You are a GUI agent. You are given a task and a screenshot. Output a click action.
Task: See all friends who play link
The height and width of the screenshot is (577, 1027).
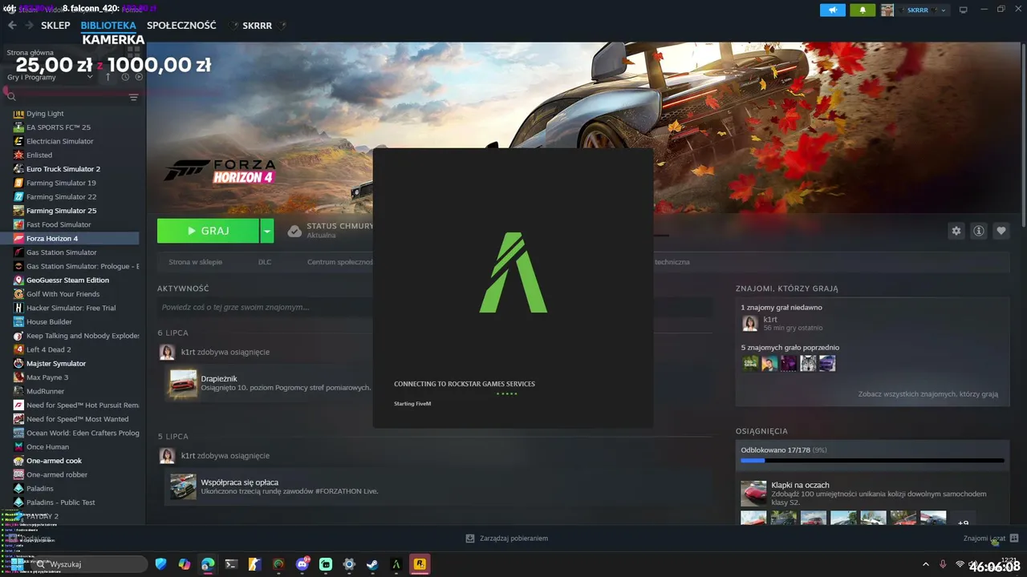pyautogui.click(x=928, y=394)
